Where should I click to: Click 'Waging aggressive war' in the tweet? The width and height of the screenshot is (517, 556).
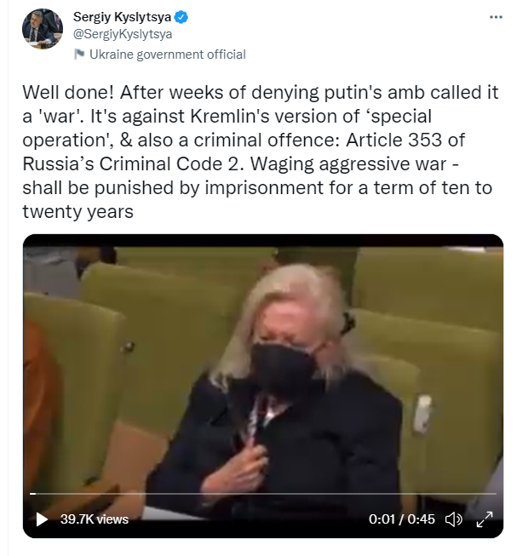tap(348, 164)
